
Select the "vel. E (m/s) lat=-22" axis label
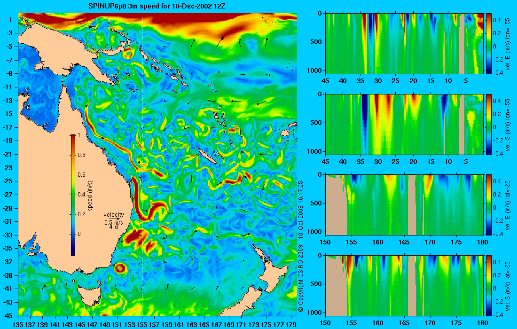click(508, 205)
